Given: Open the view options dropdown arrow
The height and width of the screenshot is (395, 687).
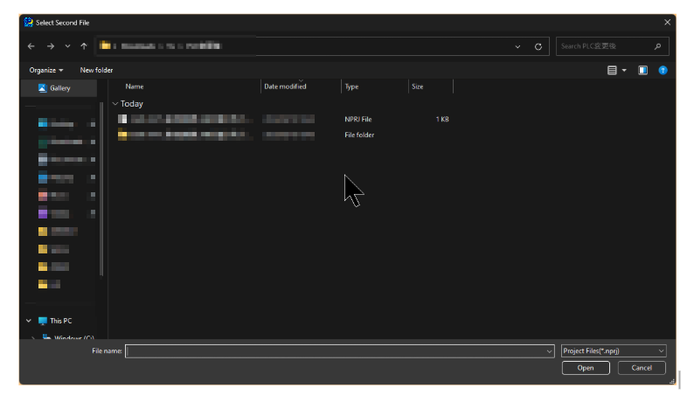Looking at the screenshot, I should pos(624,70).
